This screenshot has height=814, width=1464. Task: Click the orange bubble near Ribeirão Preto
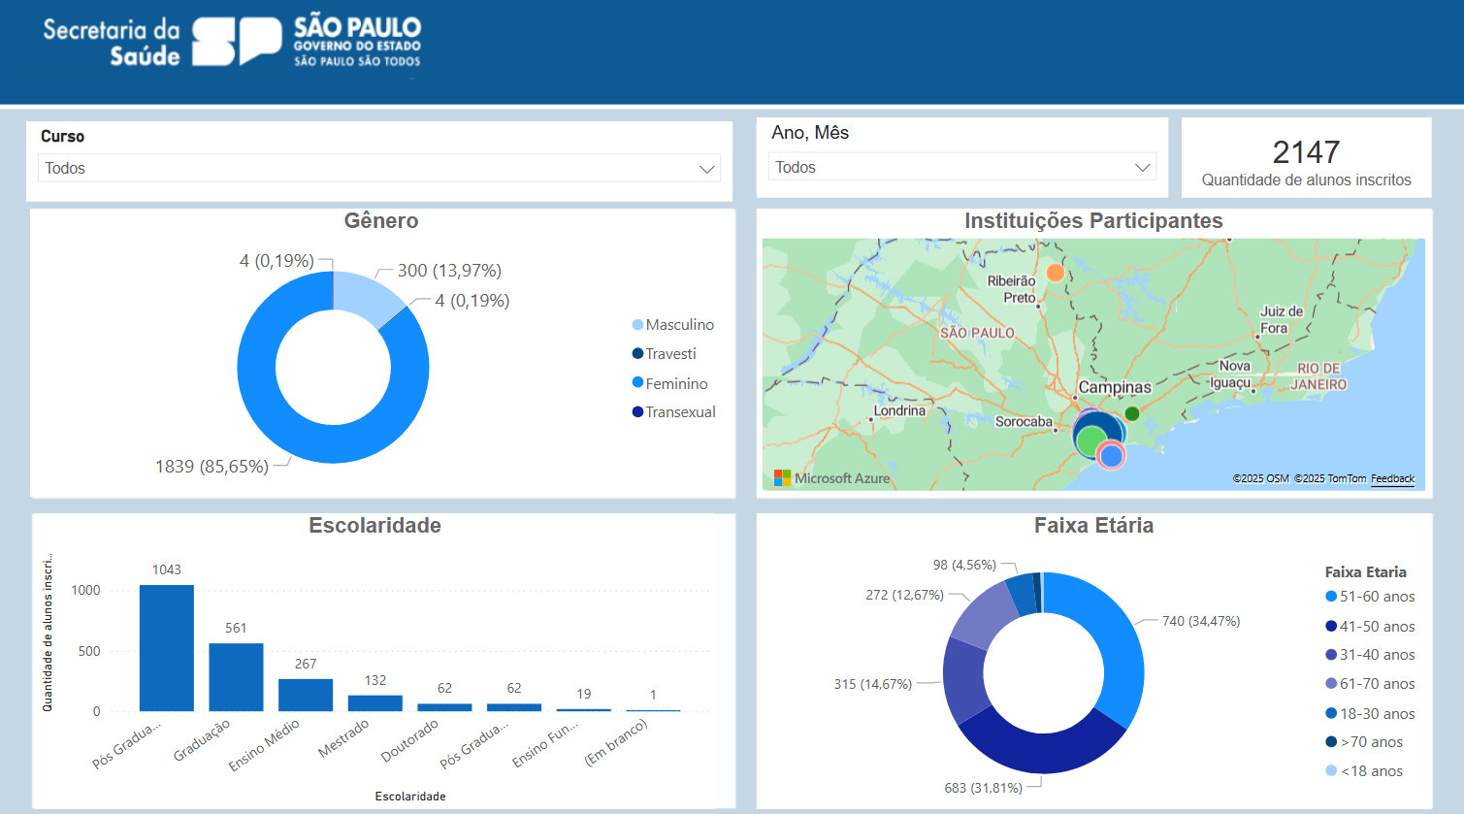click(x=1055, y=273)
